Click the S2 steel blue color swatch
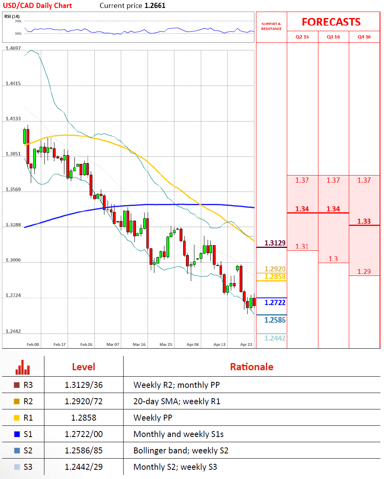The width and height of the screenshot is (384, 479). coord(17,451)
